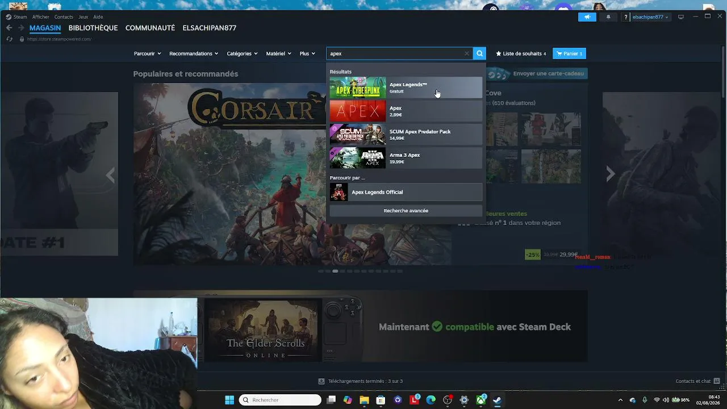The image size is (727, 409).
Task: Click the Elder Scrolls Online Steam Deck banner
Action: click(x=361, y=327)
